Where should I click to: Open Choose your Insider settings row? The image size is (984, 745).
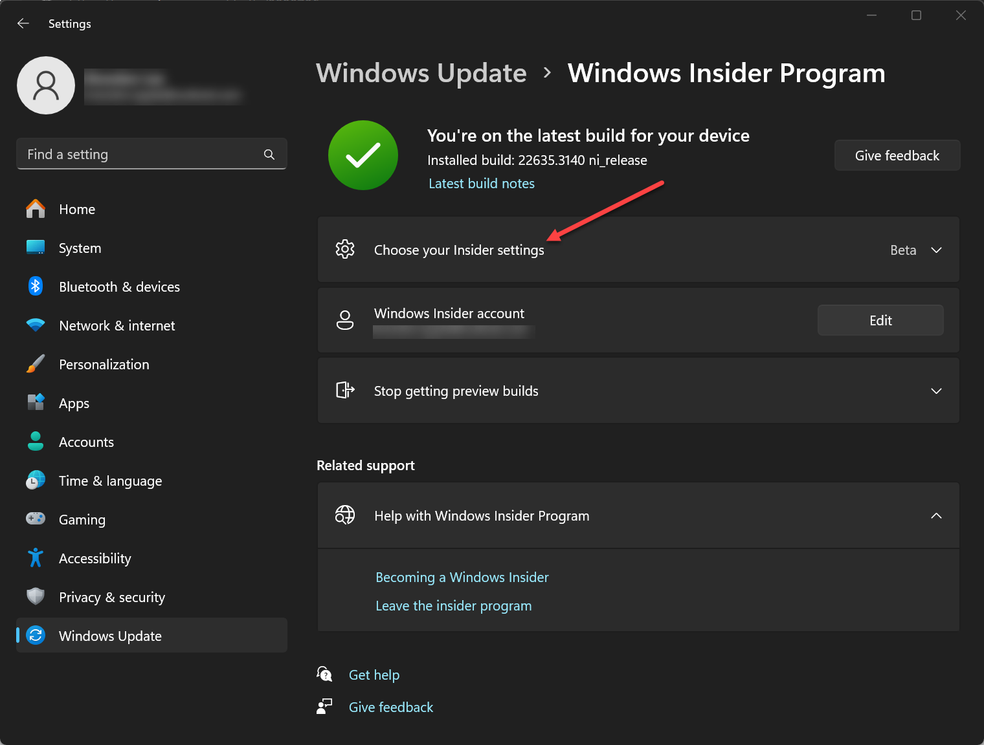pos(638,250)
